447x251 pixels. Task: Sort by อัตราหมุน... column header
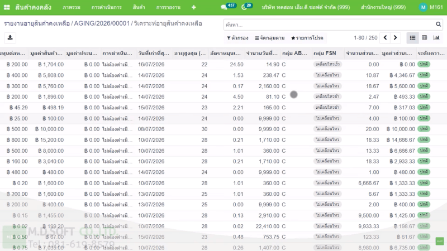click(x=226, y=53)
